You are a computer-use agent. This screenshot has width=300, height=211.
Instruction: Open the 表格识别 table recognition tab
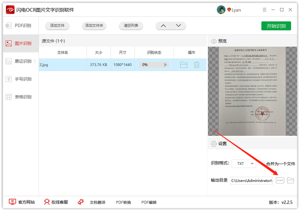(x=19, y=96)
